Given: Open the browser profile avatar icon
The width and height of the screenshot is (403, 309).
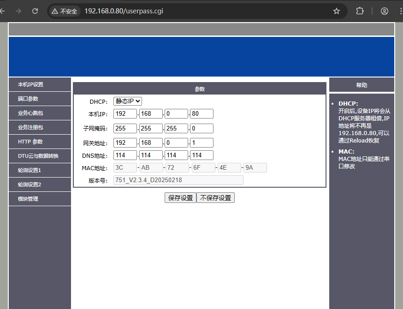Looking at the screenshot, I should pos(384,11).
